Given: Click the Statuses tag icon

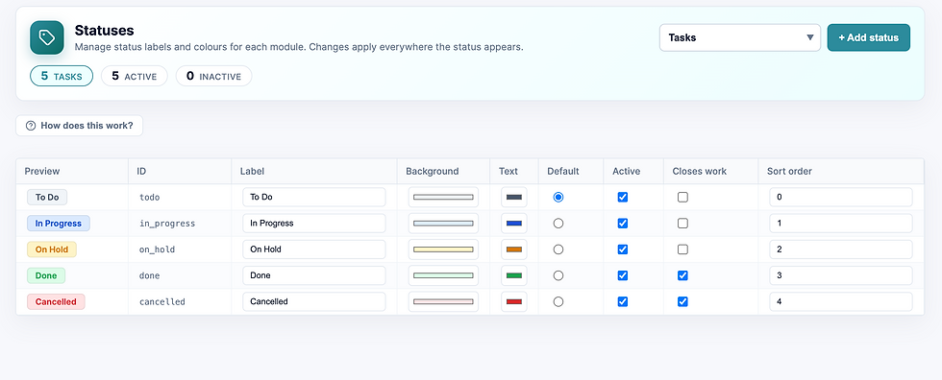Looking at the screenshot, I should pos(47,37).
